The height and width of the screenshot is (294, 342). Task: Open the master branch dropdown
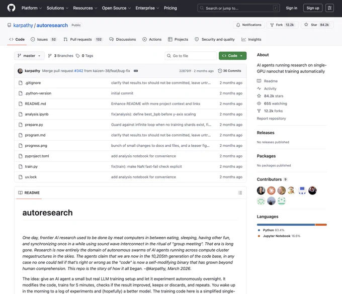tap(29, 56)
